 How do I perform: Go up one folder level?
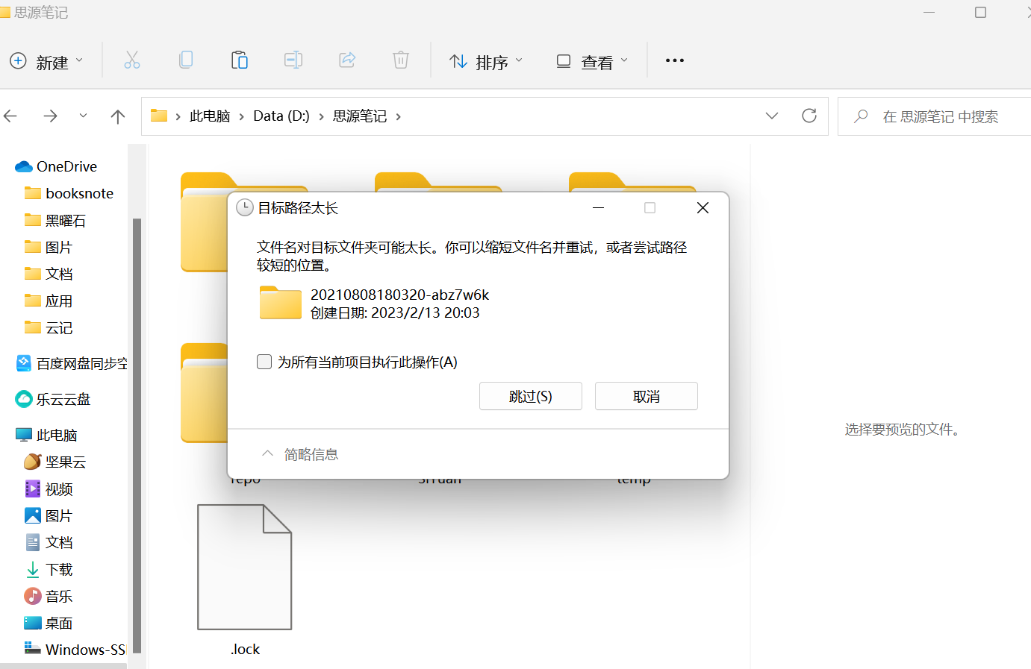point(117,116)
